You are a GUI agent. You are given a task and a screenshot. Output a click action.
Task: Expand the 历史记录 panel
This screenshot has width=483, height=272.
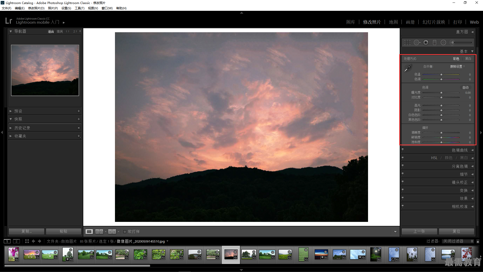(x=11, y=128)
